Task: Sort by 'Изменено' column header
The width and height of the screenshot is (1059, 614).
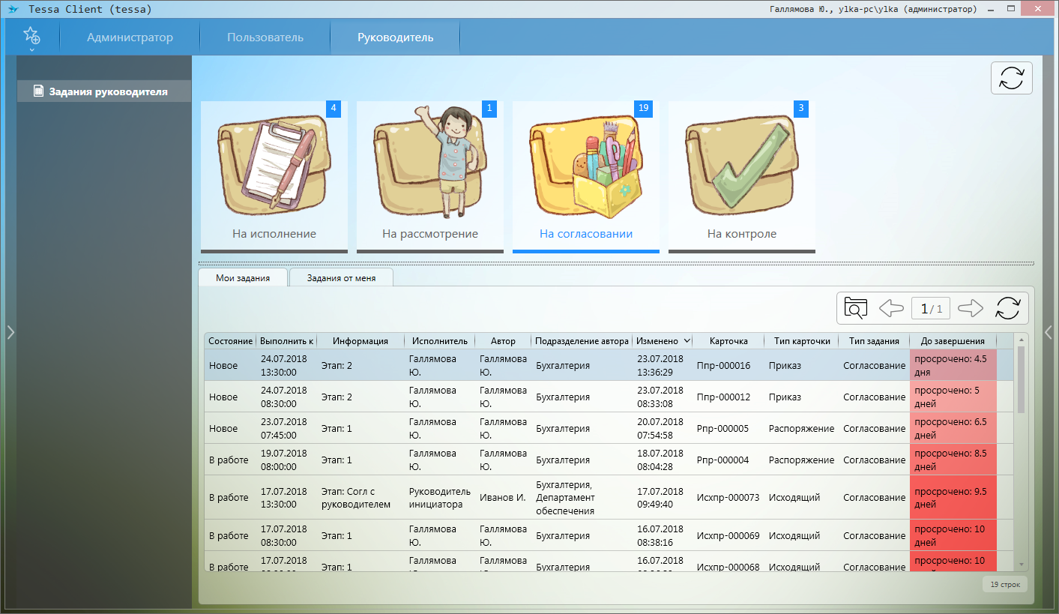Action: 663,341
